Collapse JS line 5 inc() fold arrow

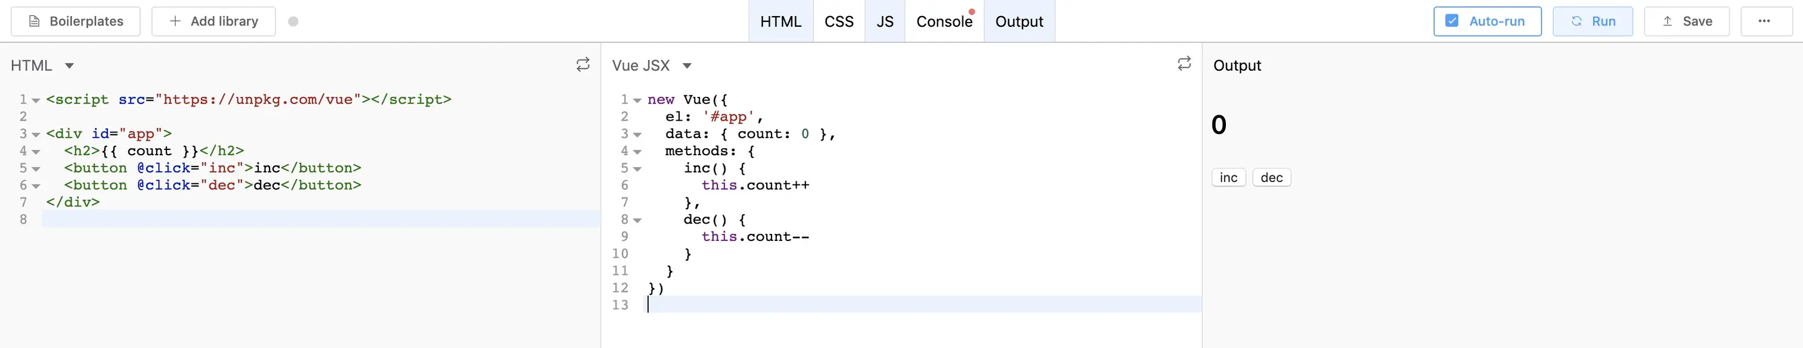point(637,169)
